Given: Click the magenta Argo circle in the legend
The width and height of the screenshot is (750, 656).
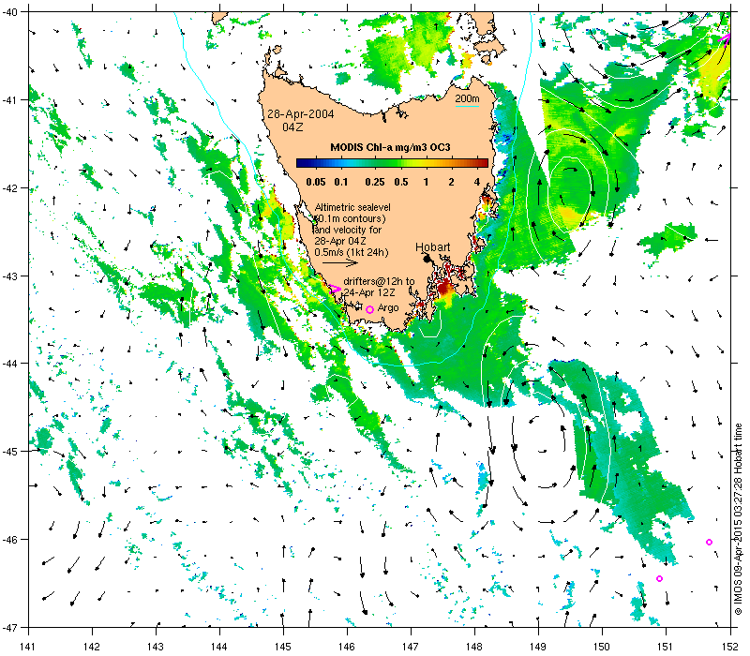Looking at the screenshot, I should [x=369, y=309].
